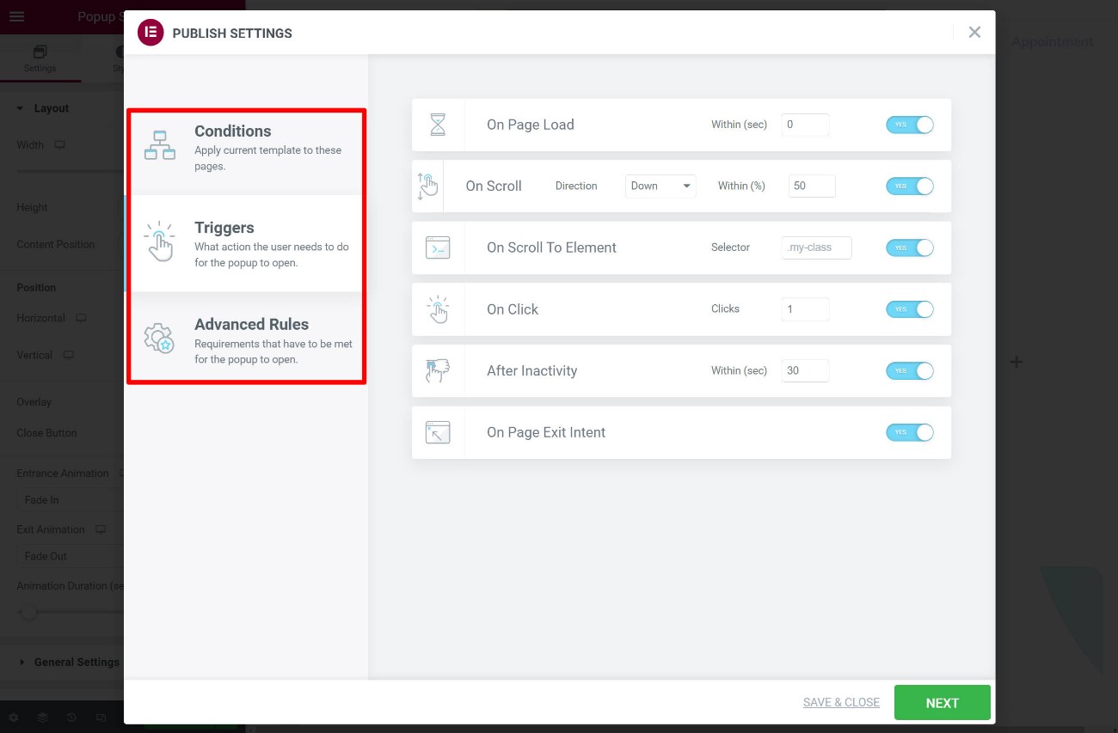Viewport: 1118px width, 733px height.
Task: Click the On Page Load hourglass icon
Action: coord(438,125)
